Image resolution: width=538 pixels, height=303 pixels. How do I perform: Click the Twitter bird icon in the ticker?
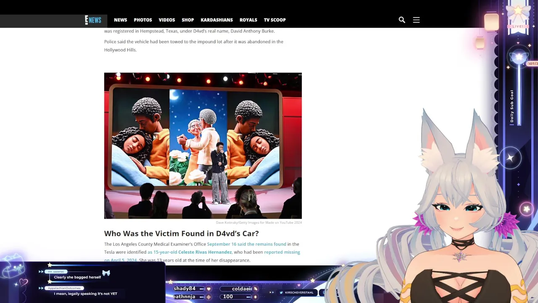point(281,292)
